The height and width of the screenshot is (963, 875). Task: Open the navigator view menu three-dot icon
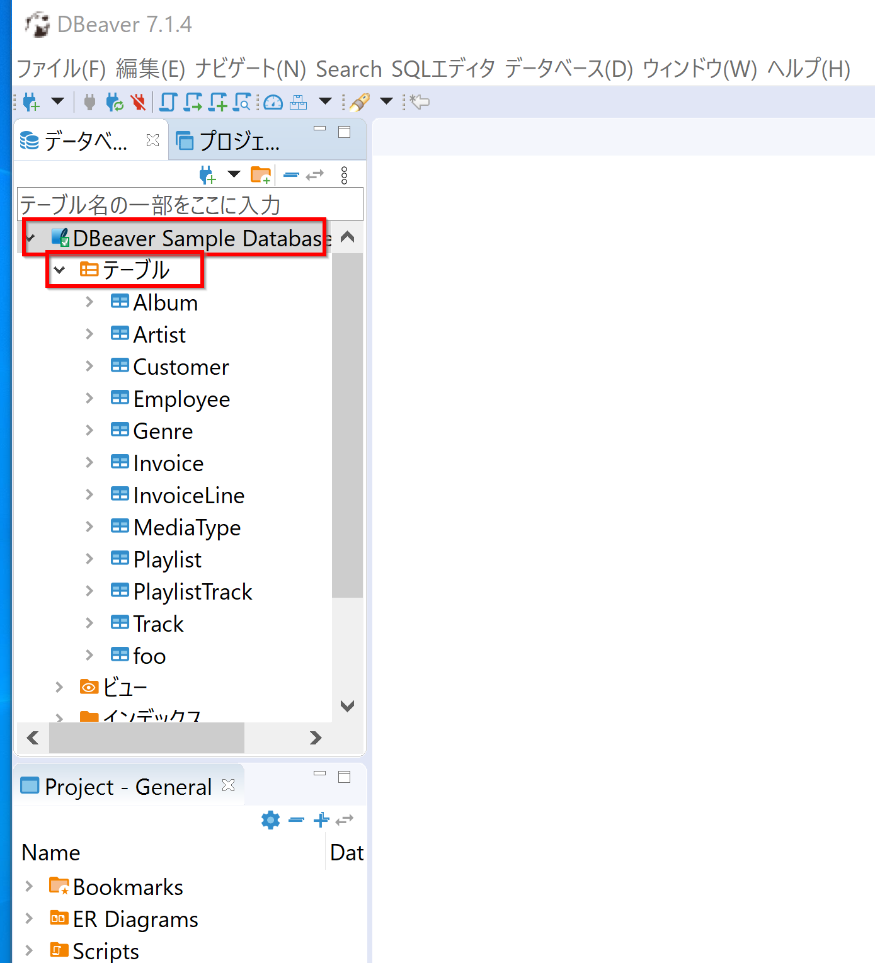click(344, 175)
